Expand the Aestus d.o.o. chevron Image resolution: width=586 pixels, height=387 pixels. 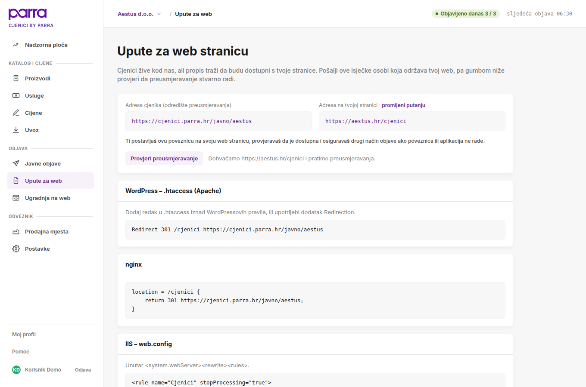click(159, 14)
